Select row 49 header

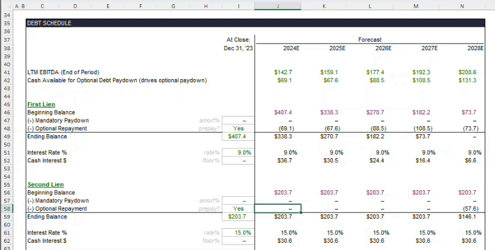8,136
